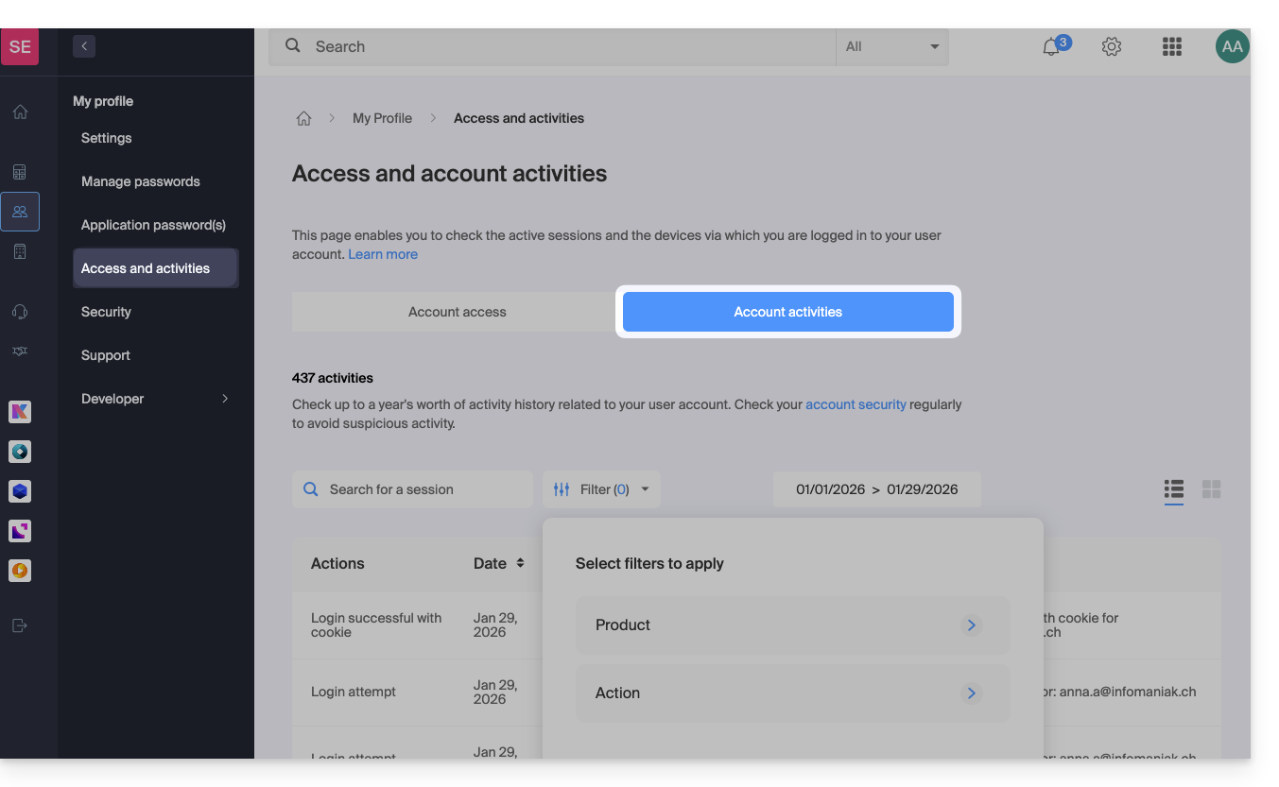Viewport: 1279px width, 787px height.
Task: Switch to list view layout
Action: 1174,489
